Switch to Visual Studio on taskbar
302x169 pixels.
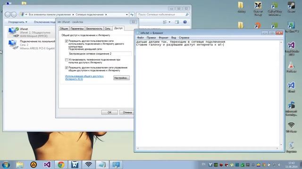(47, 165)
